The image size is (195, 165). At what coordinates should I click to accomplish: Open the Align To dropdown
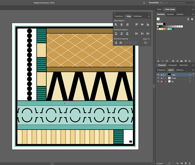coord(146,43)
